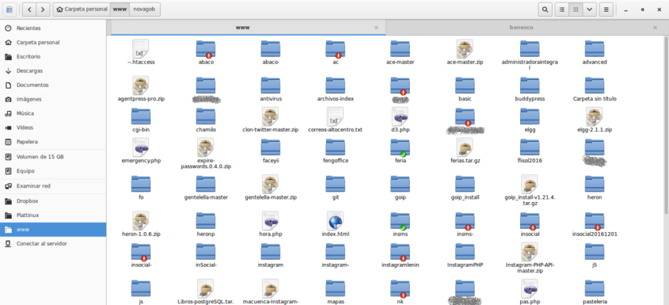Open the Dropbox sidebar bookmark
The height and width of the screenshot is (305, 669).
[53, 201]
